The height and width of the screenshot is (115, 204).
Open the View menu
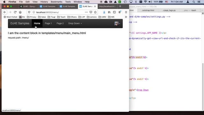point(35,2)
